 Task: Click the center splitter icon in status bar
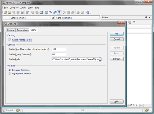[83, 110]
